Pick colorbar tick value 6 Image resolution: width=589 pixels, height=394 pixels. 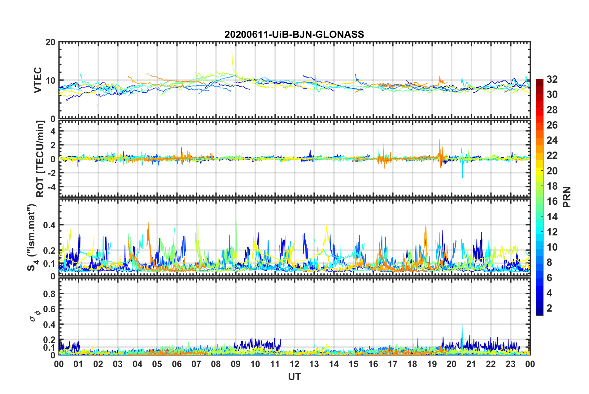point(549,278)
